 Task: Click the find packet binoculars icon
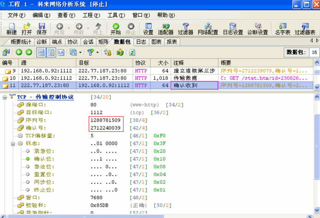tap(107, 53)
